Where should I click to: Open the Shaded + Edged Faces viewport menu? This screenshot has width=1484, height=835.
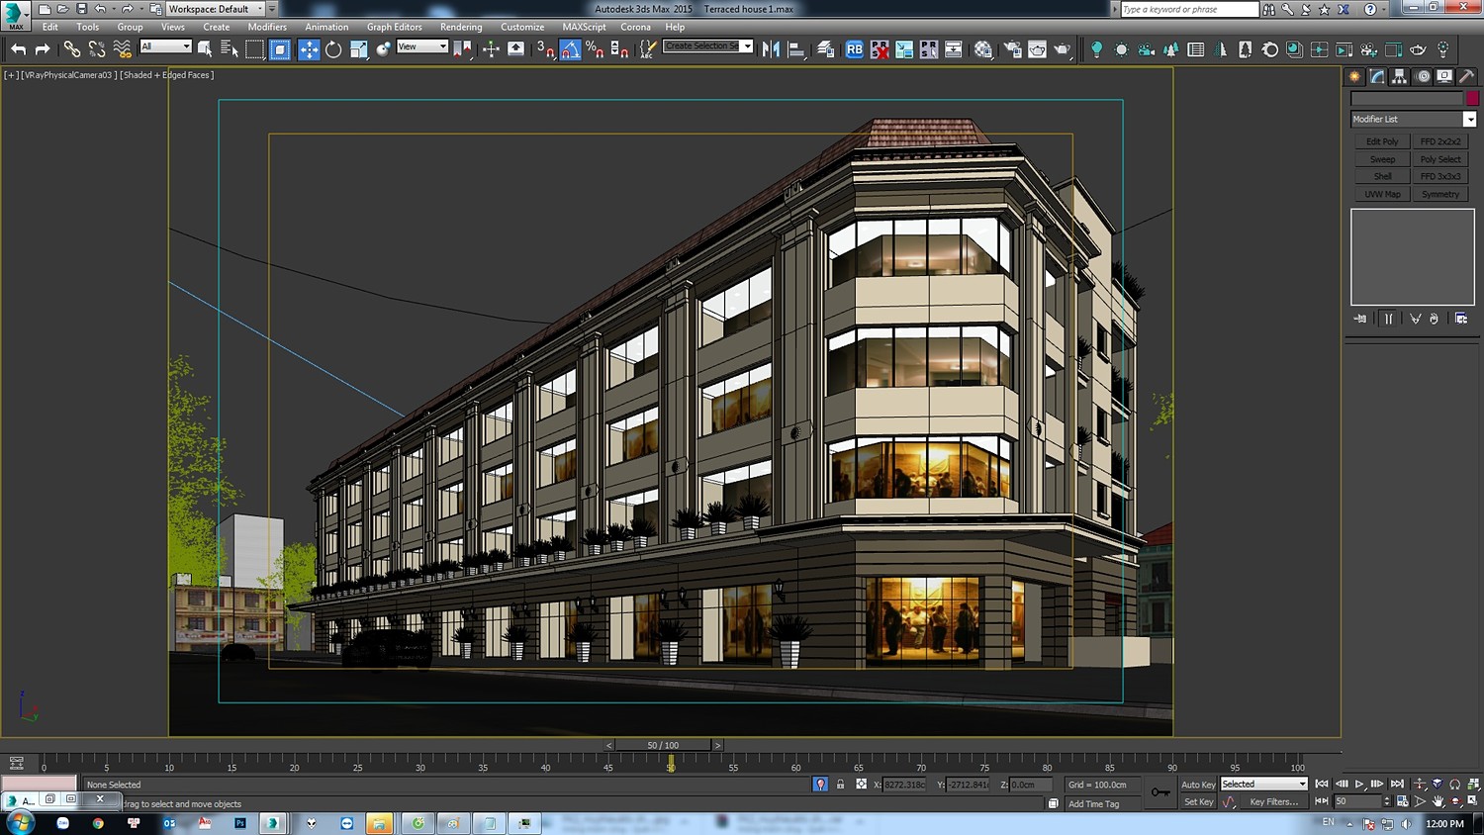point(167,75)
